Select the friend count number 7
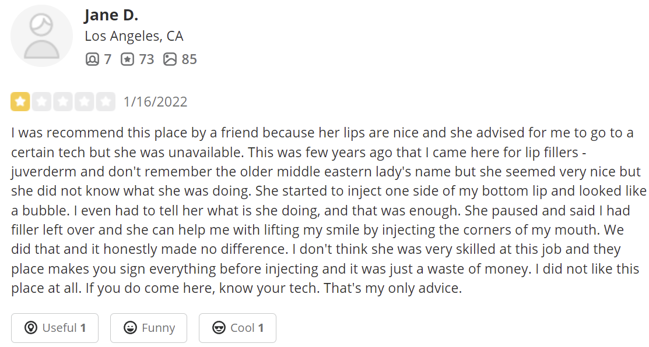The height and width of the screenshot is (347, 649). coord(107,59)
